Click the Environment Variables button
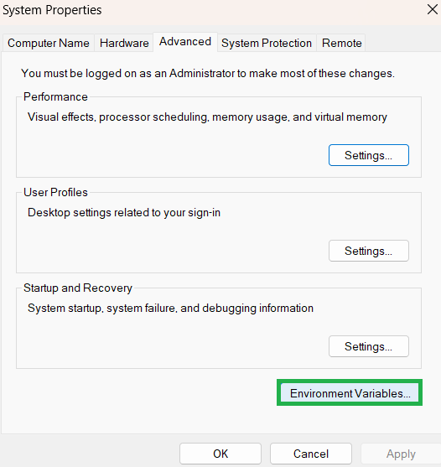The image size is (441, 467). 350,393
